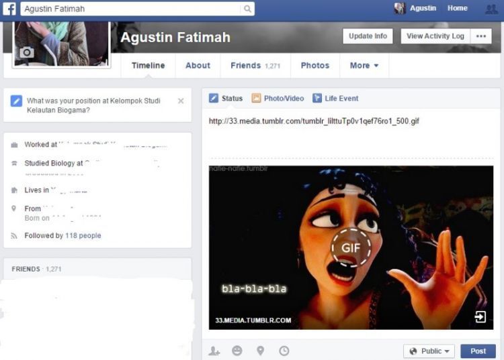Click the home icon beside Lives in
The height and width of the screenshot is (360, 504).
(x=14, y=190)
